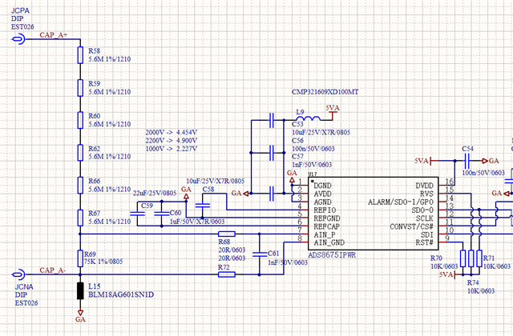
Task: Select resistor R70 symbol
Action: click(463, 258)
